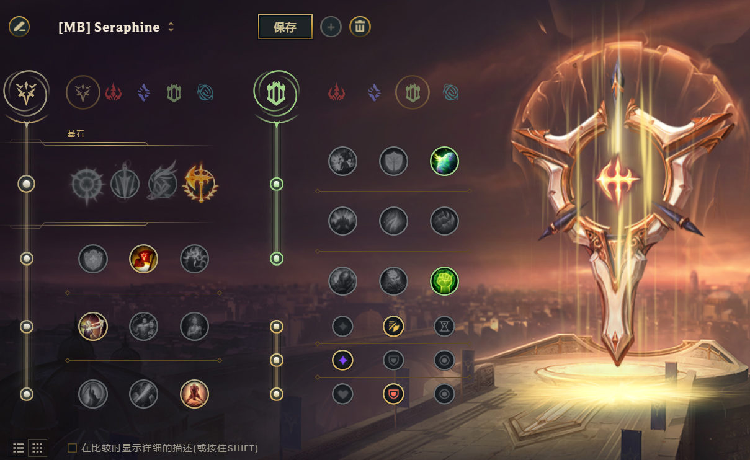
Task: Click the 保存 save button
Action: pyautogui.click(x=285, y=27)
